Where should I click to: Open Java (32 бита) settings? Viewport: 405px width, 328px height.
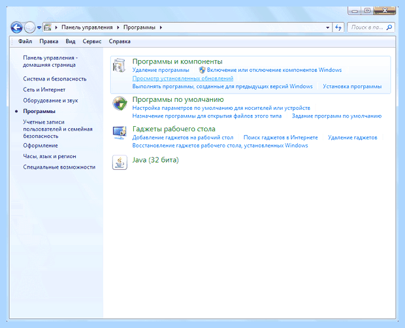tap(155, 160)
